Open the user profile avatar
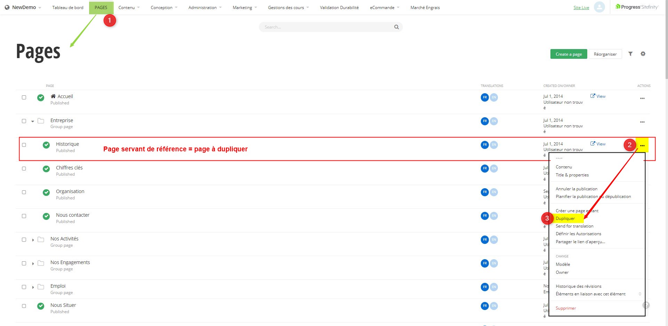Viewport: 668px width, 326px height. click(x=599, y=7)
